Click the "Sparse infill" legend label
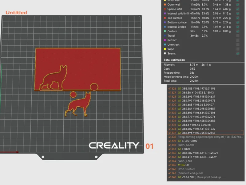This screenshot has height=185, width=246. (x=174, y=9)
